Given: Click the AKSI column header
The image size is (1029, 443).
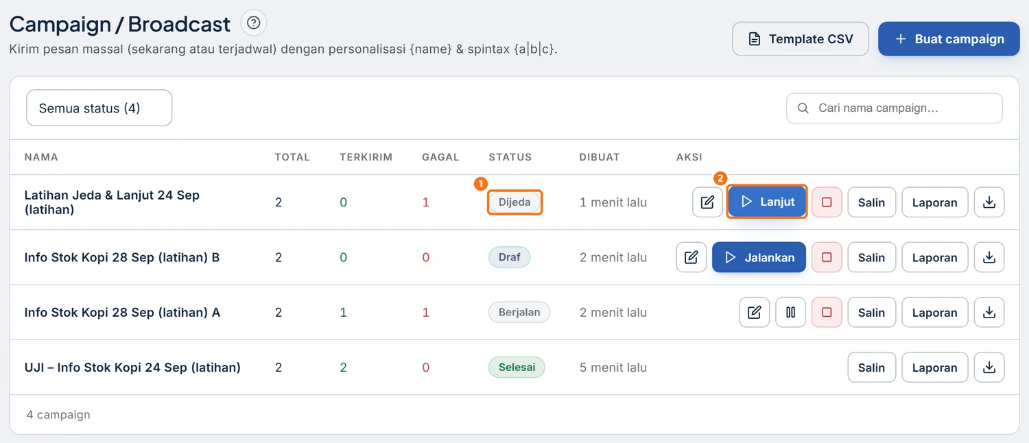Looking at the screenshot, I should pos(689,157).
